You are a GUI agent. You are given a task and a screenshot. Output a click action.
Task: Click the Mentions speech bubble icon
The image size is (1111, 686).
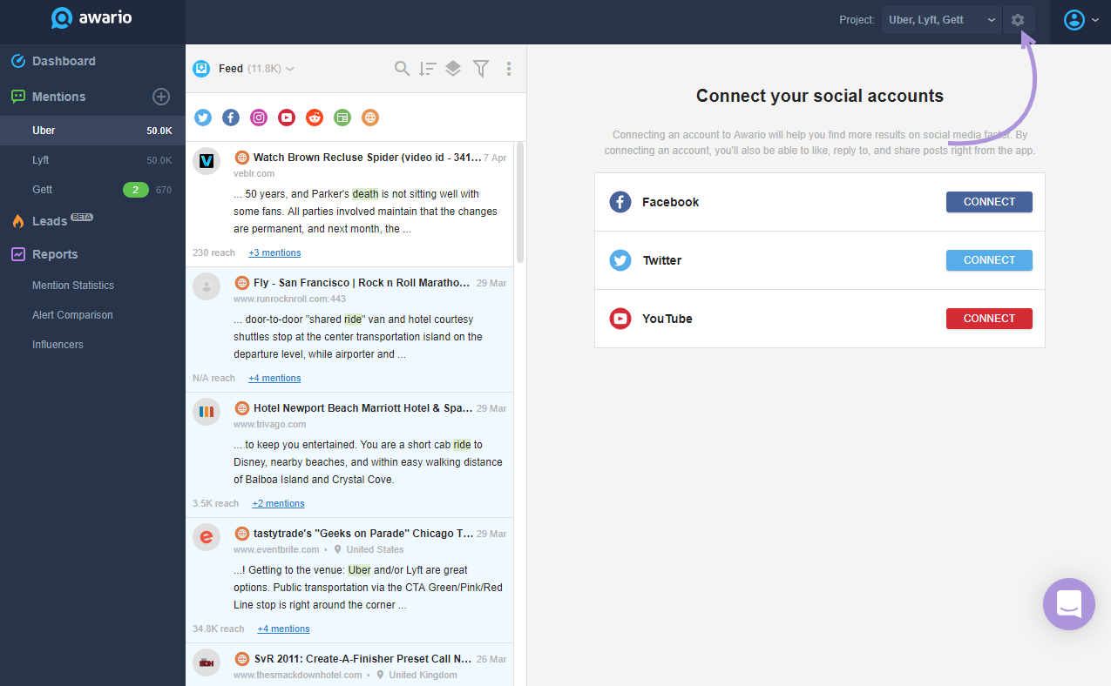coord(17,97)
